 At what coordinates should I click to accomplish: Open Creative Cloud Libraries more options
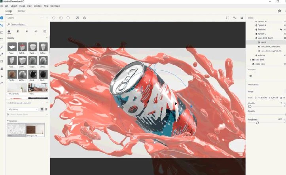[x=42, y=103]
